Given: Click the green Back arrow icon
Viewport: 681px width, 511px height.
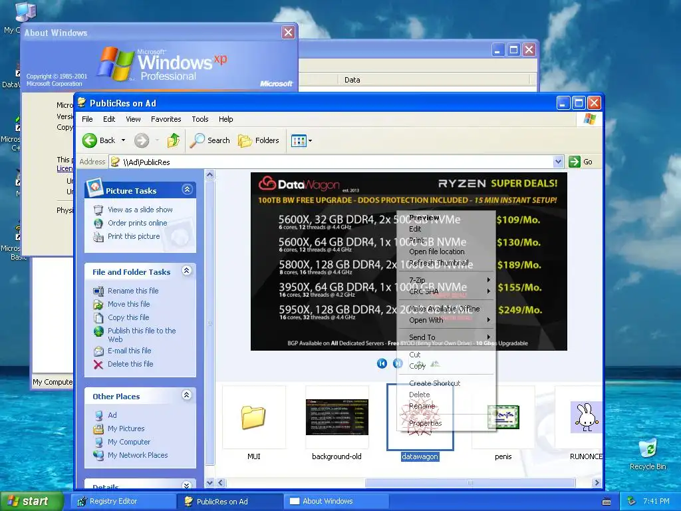Looking at the screenshot, I should click(90, 140).
